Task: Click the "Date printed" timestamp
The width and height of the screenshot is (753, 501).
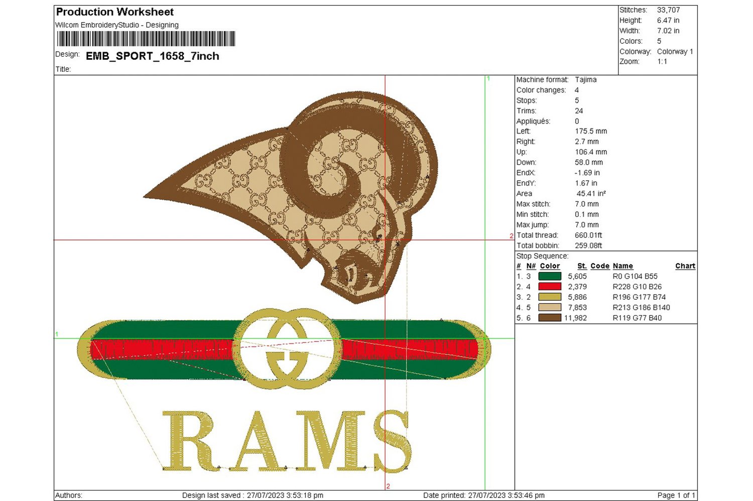Action: (x=484, y=495)
